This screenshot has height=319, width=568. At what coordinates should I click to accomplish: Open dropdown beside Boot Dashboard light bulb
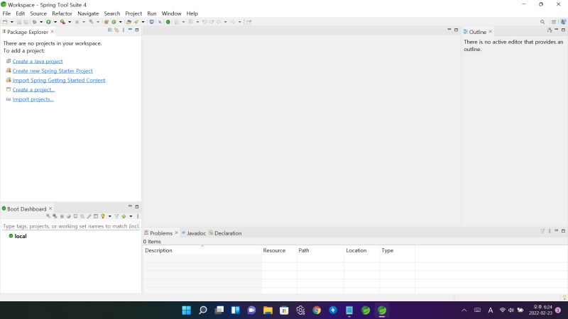pyautogui.click(x=110, y=216)
